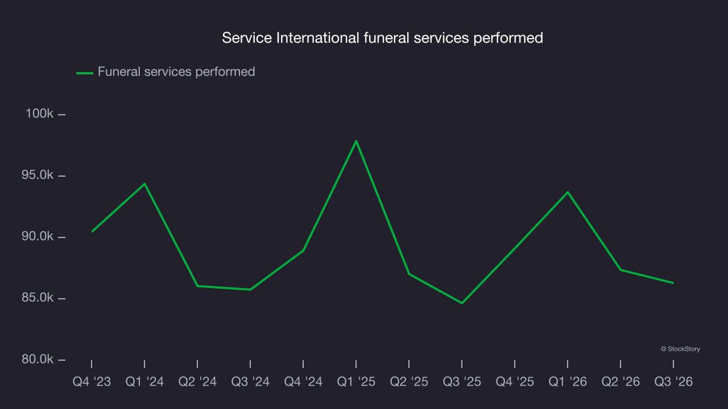Click the "Q4 '24" x-axis label
The width and height of the screenshot is (728, 409).
point(303,382)
